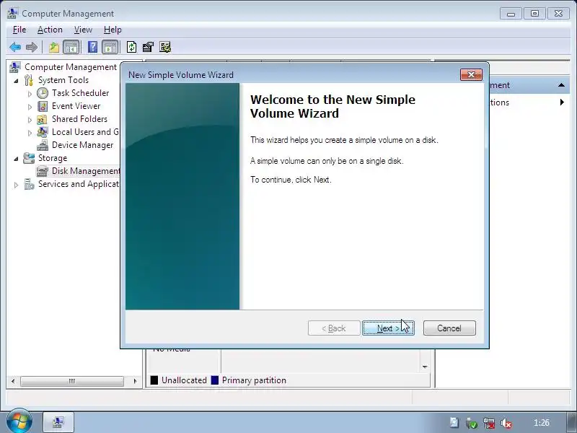This screenshot has width=577, height=433.
Task: Click Computer Management taskbar button
Action: tap(58, 422)
